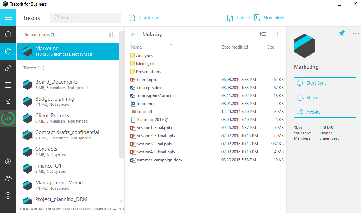361x213 pixels.
Task: Click the tresor list scrollbar thumb
Action: click(121, 95)
